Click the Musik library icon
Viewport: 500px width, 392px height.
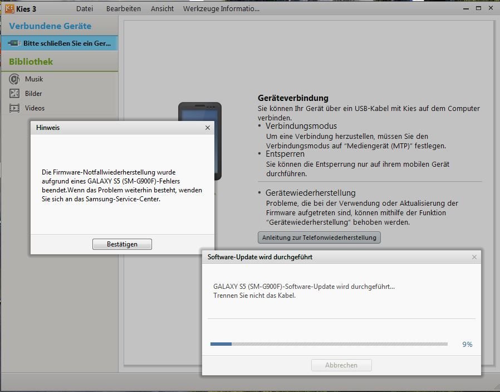(14, 79)
